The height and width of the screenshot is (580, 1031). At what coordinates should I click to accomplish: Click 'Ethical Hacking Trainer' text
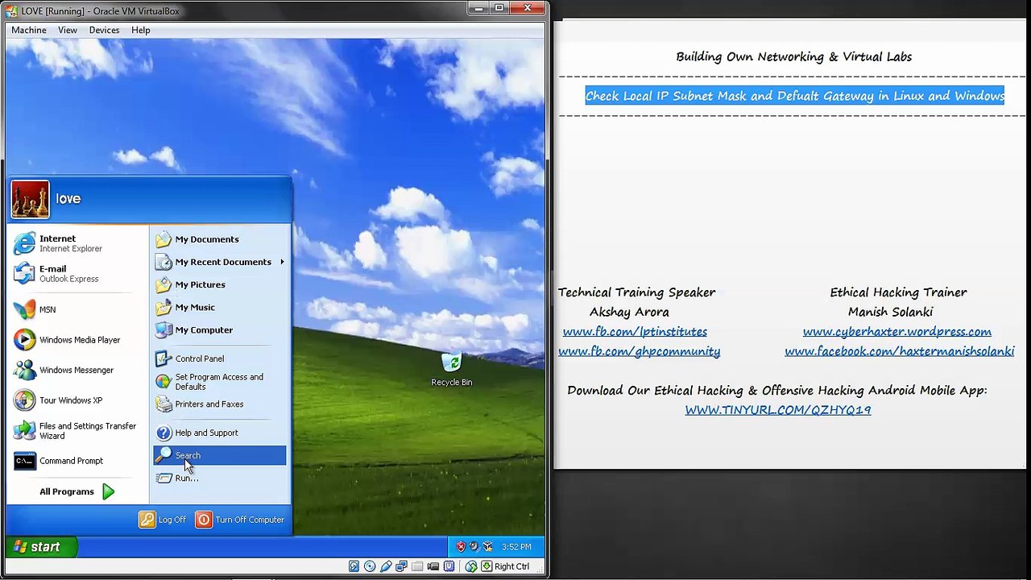898,292
